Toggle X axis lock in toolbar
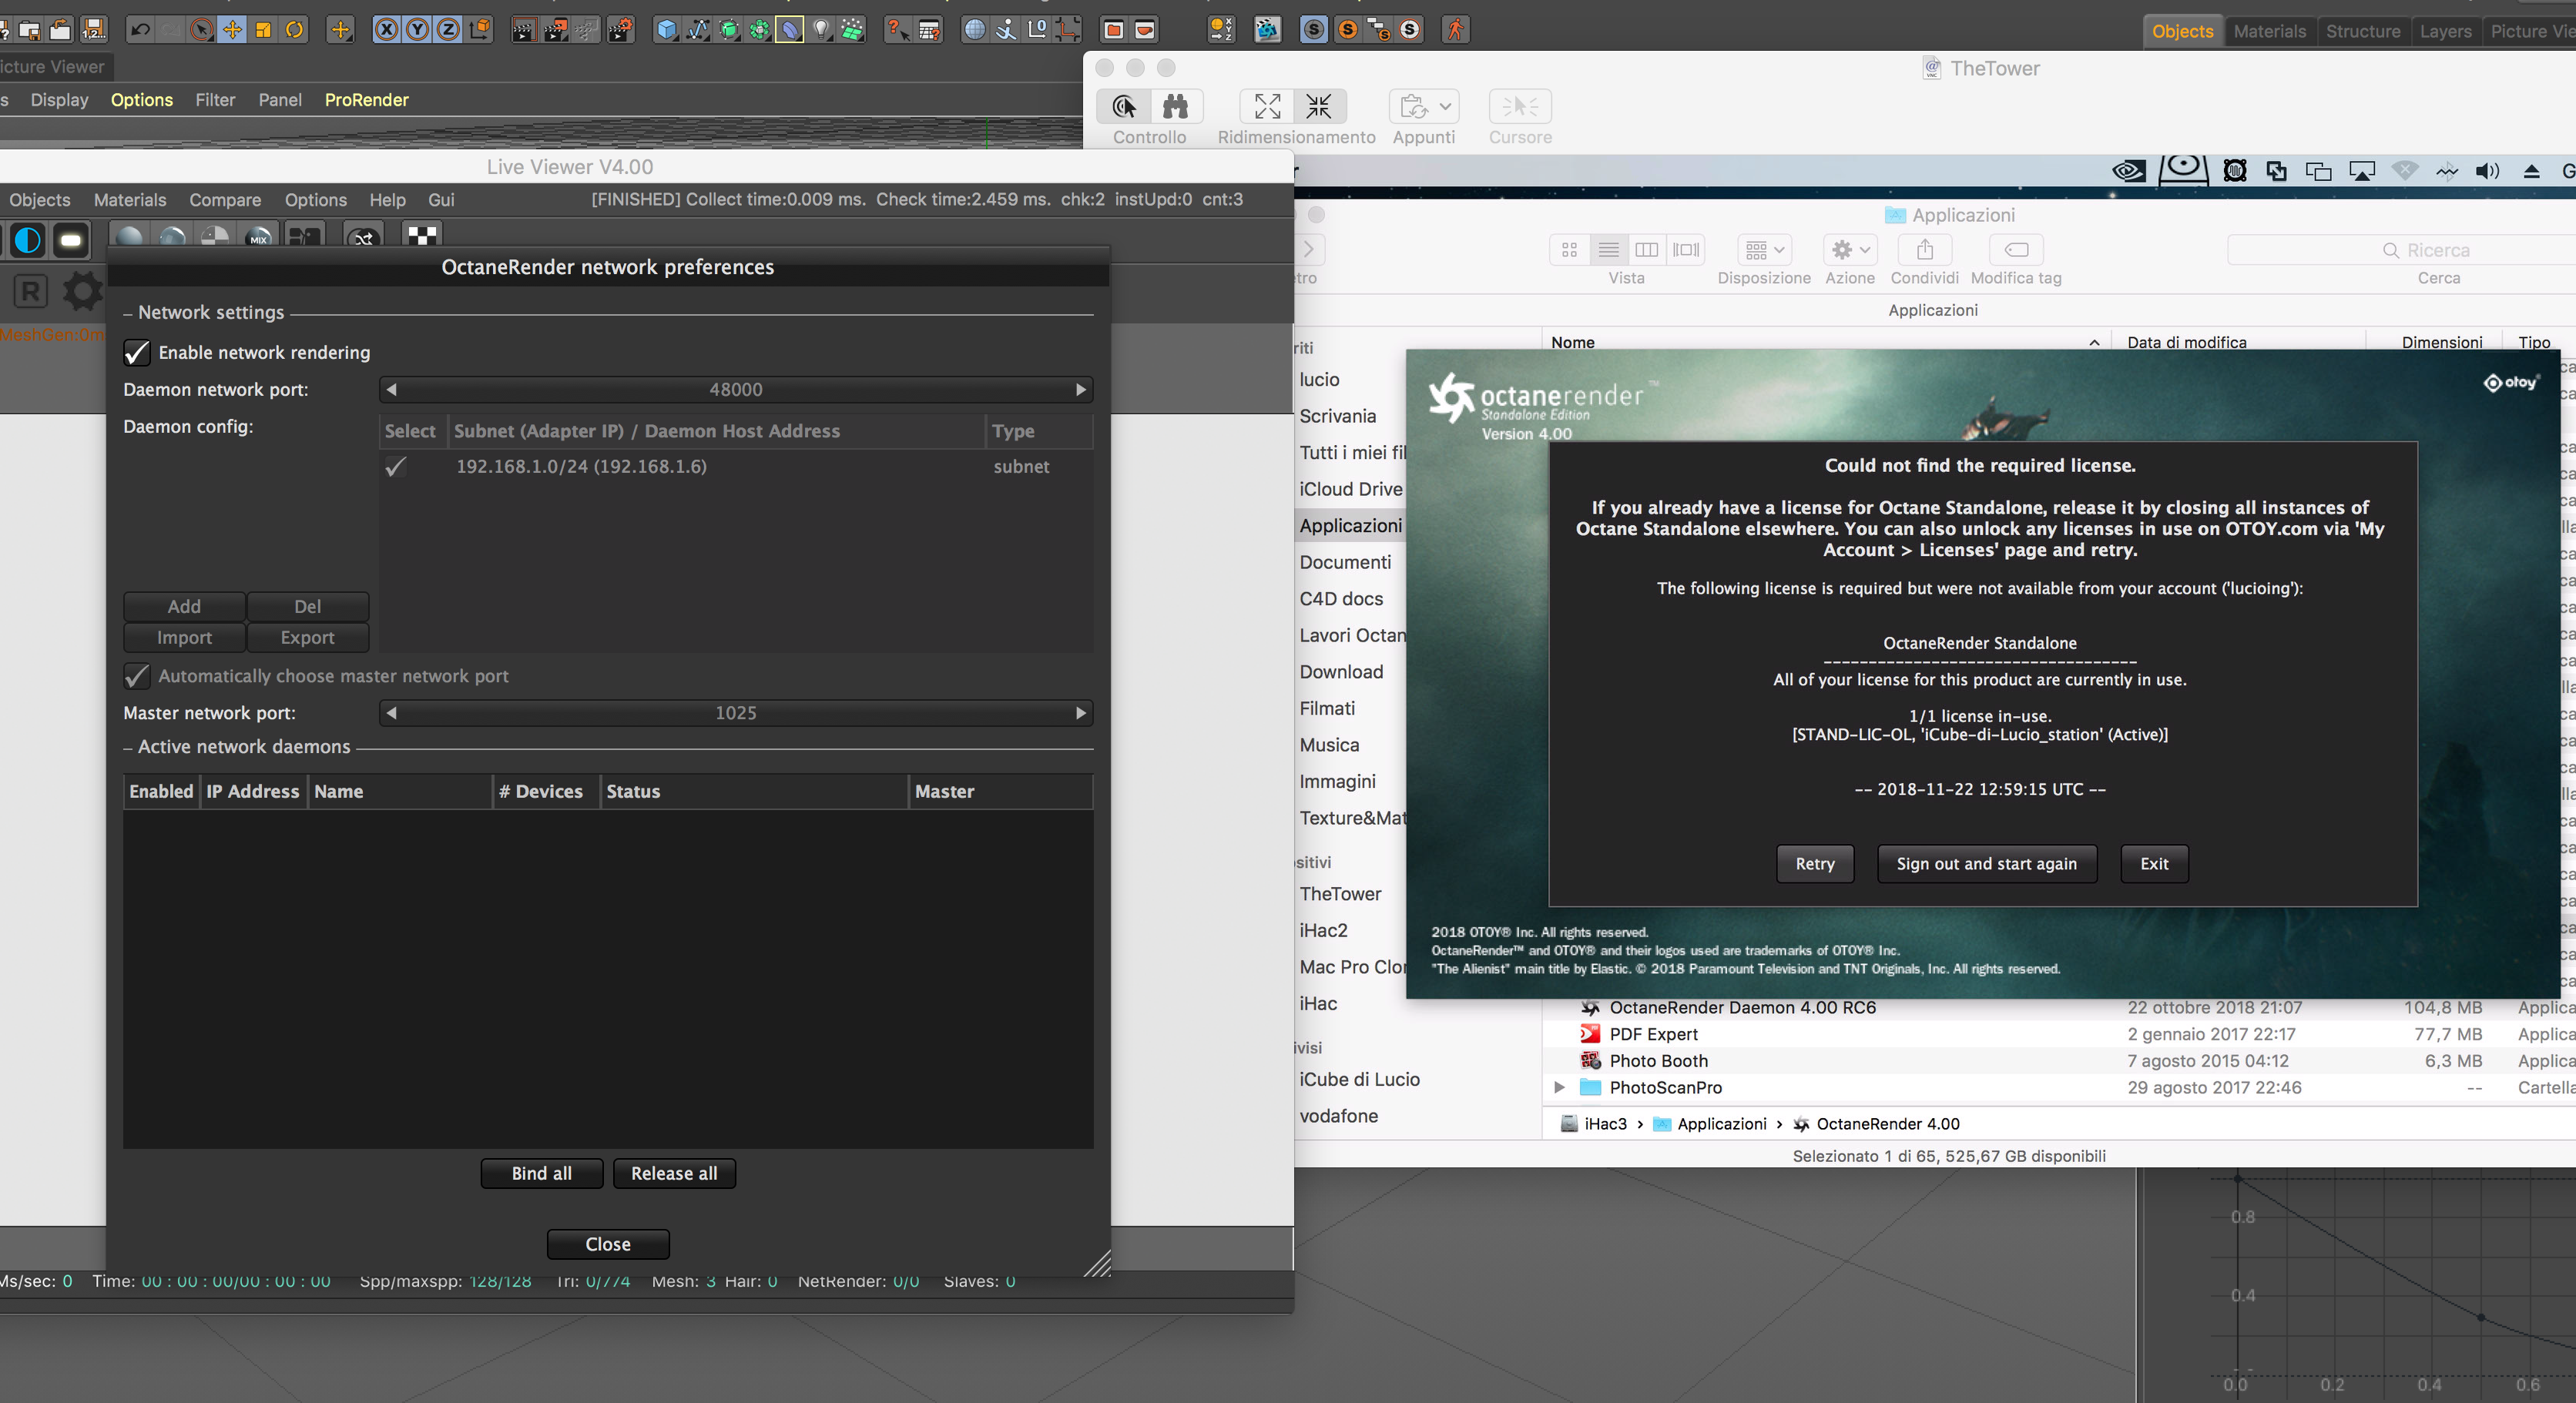 386,29
